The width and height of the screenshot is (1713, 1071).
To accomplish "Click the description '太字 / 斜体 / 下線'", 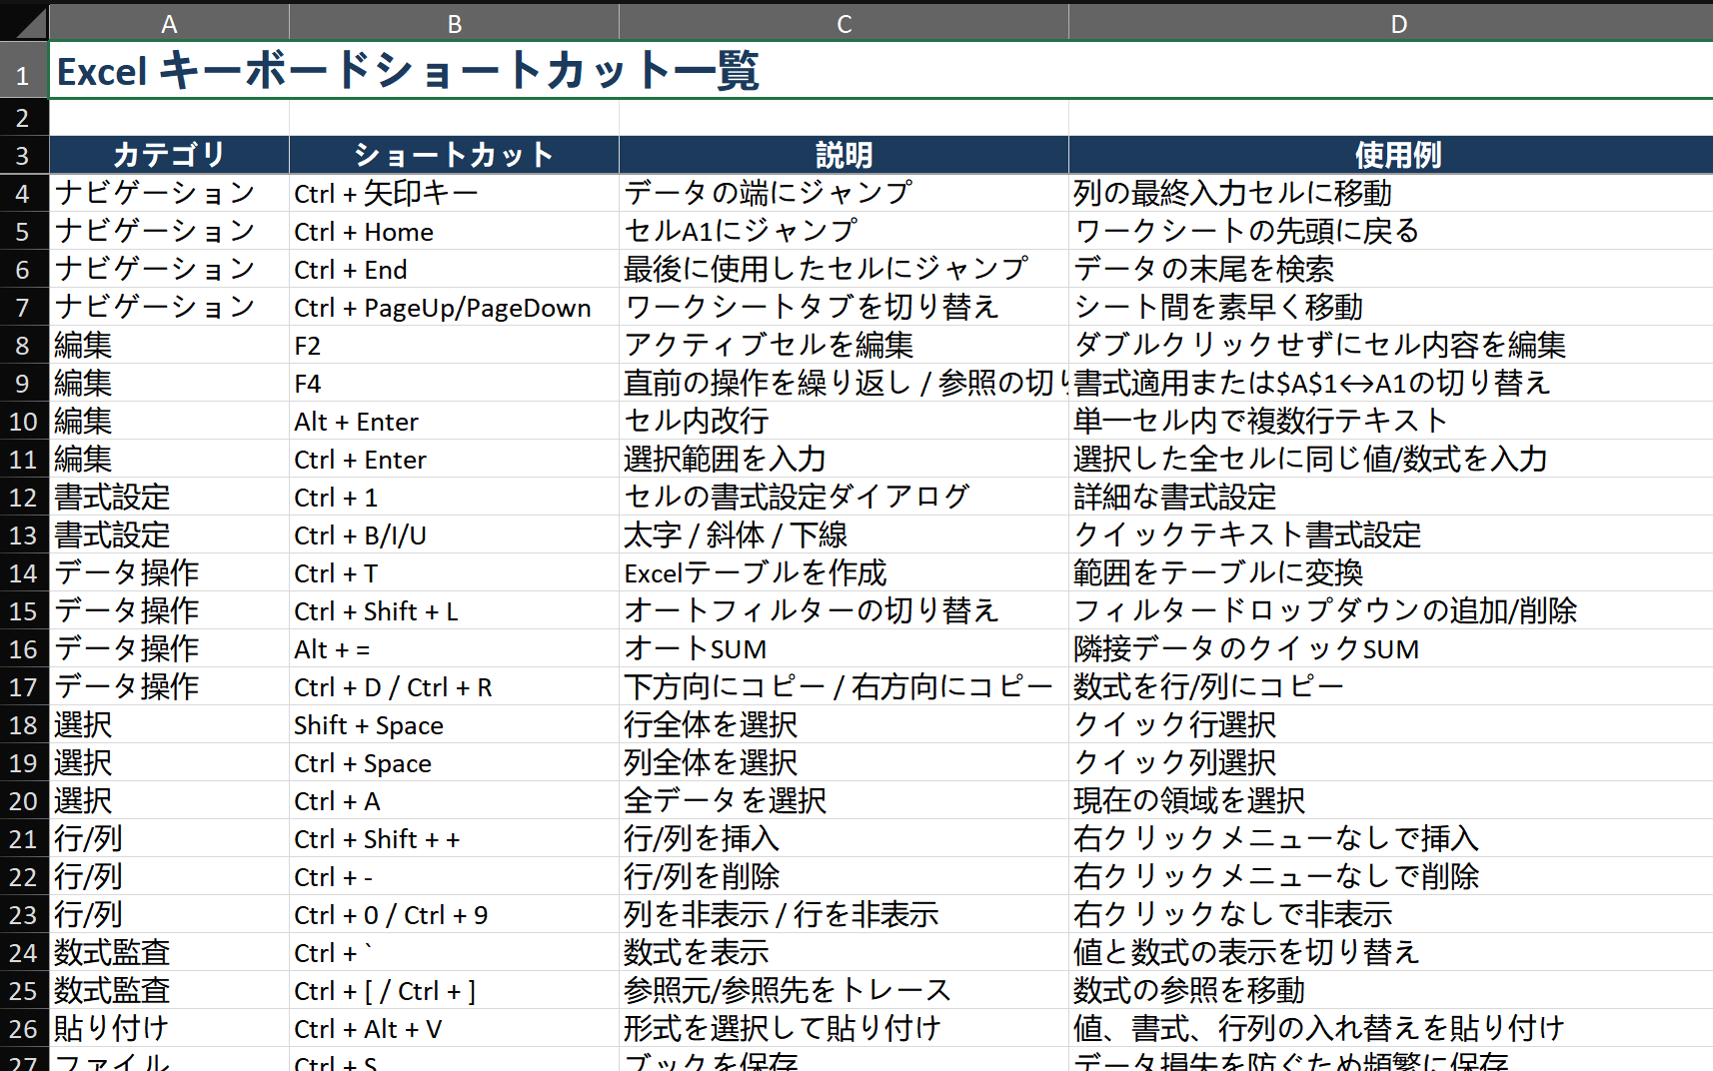I will click(x=844, y=535).
